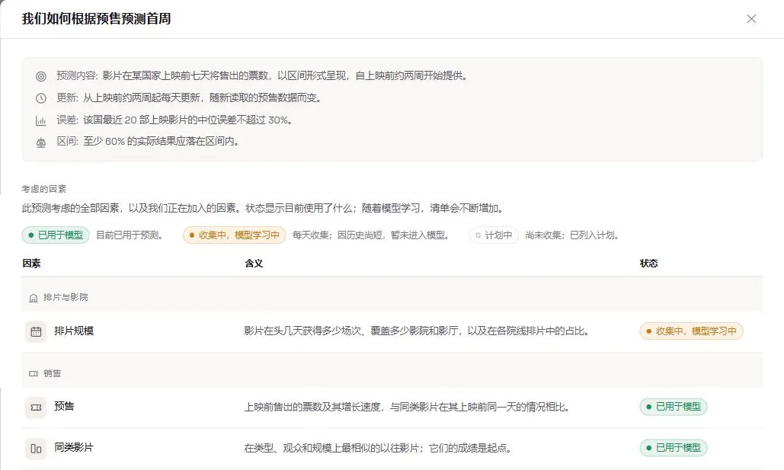Screen dimensions: 784x470
Task: Click the 误差 line mentioning 30%
Action: coord(174,120)
